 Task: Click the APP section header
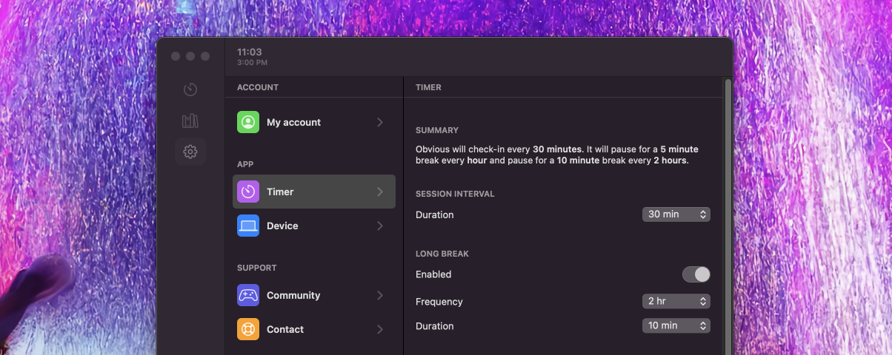pos(245,164)
